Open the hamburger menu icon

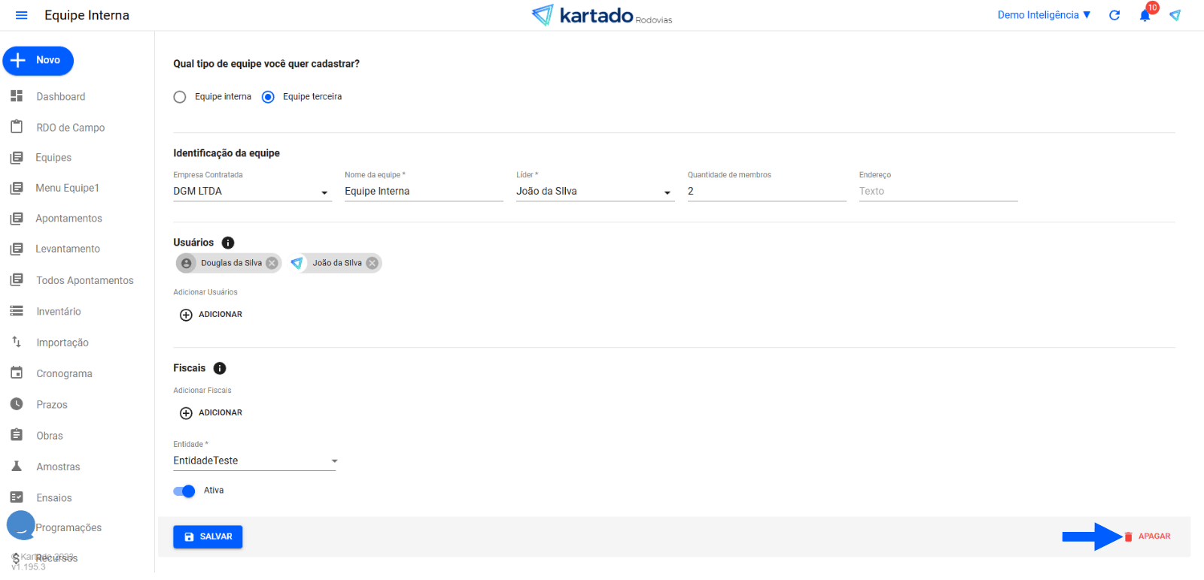click(x=21, y=15)
